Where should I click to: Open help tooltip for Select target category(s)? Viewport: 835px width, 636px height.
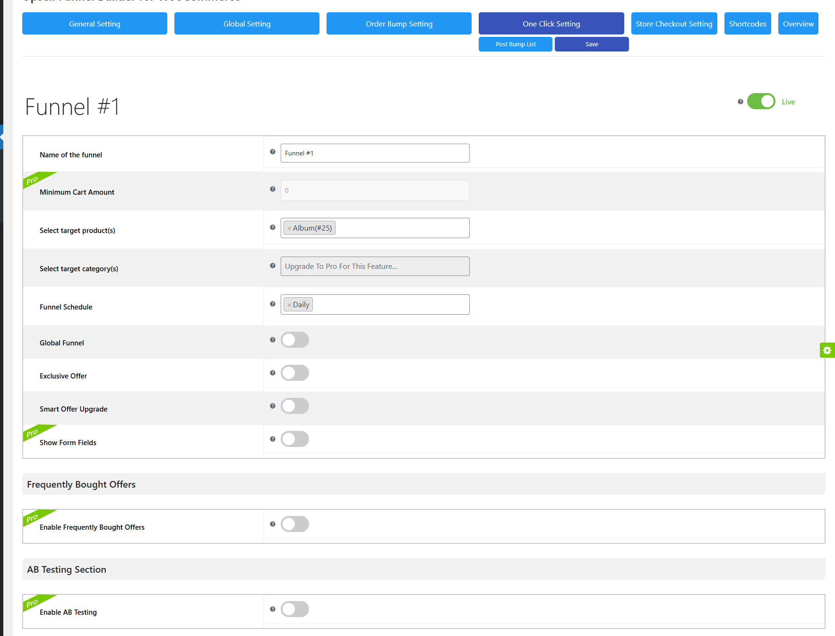click(x=273, y=266)
